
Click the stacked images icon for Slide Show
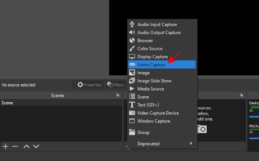[x=132, y=80]
